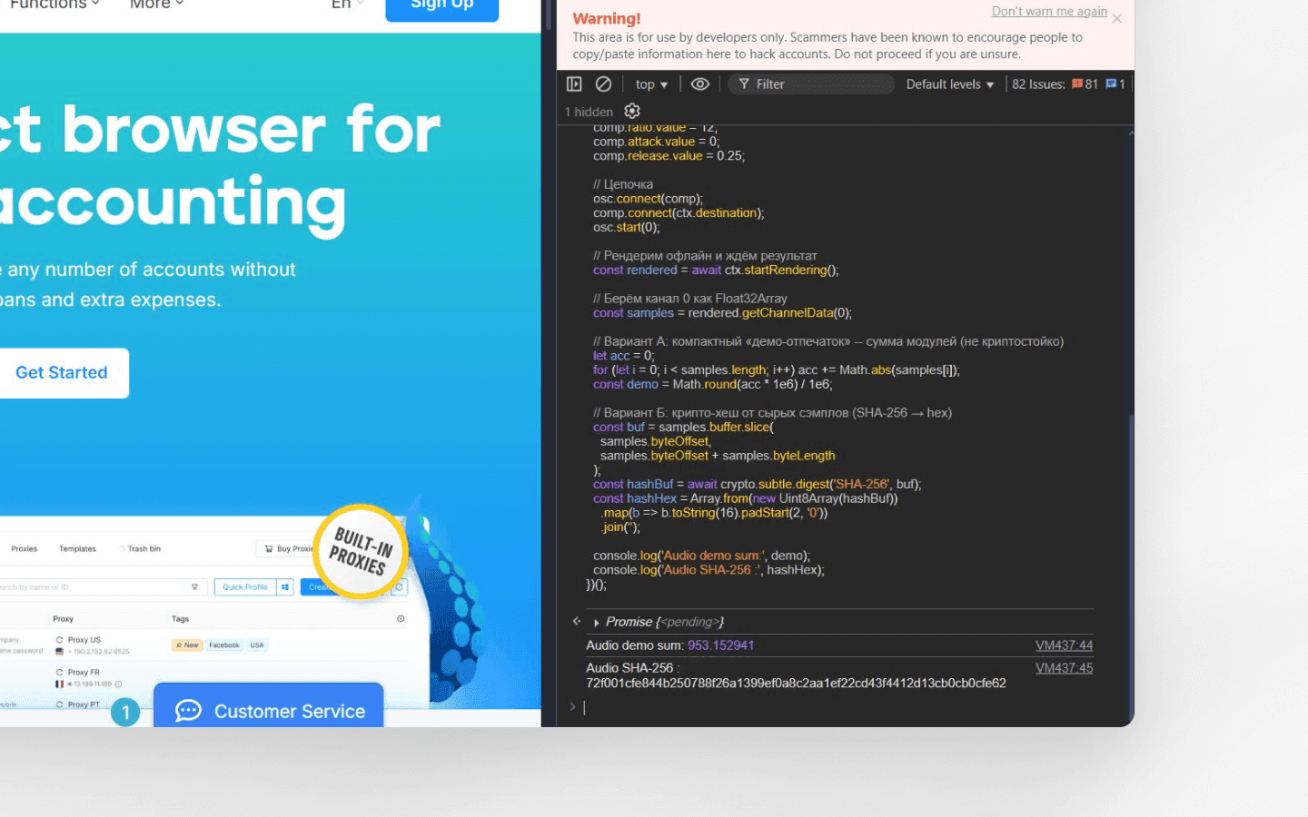1308x817 pixels.
Task: Click the Buy Proxies cart button
Action: 287,549
